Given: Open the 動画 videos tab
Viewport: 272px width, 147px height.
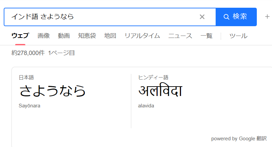Looking at the screenshot, I should click(64, 36).
